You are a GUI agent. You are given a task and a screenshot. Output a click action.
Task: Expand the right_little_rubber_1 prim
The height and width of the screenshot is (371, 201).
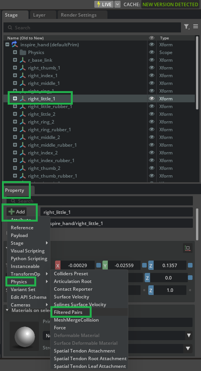pos(15,107)
